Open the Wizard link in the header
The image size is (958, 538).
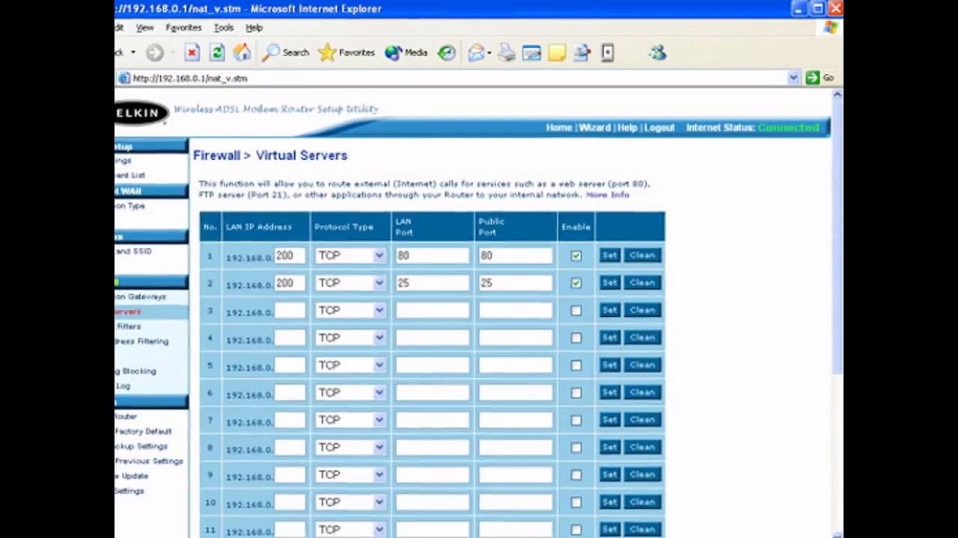point(595,128)
